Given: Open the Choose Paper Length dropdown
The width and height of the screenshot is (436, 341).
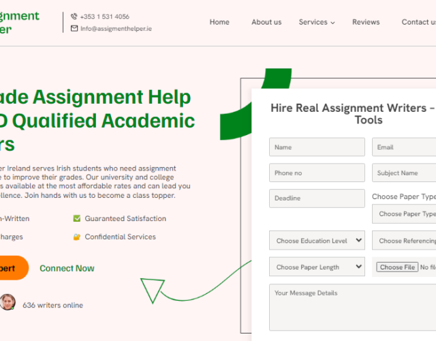Looking at the screenshot, I should click(x=317, y=267).
